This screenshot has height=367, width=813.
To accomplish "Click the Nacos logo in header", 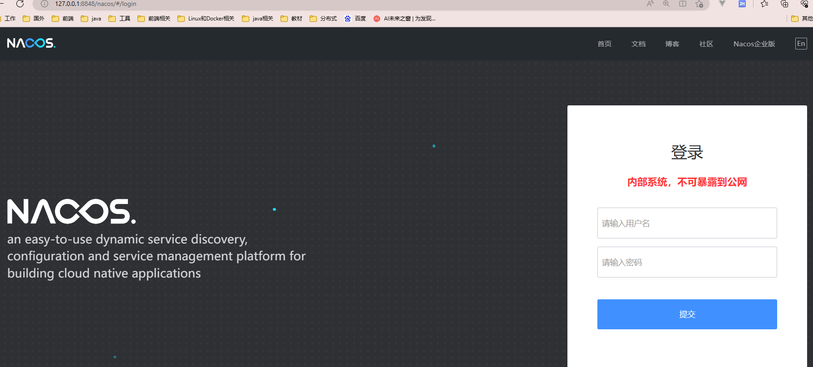I will 31,43.
